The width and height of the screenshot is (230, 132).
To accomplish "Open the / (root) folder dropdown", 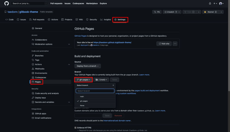I will coord(101,79).
